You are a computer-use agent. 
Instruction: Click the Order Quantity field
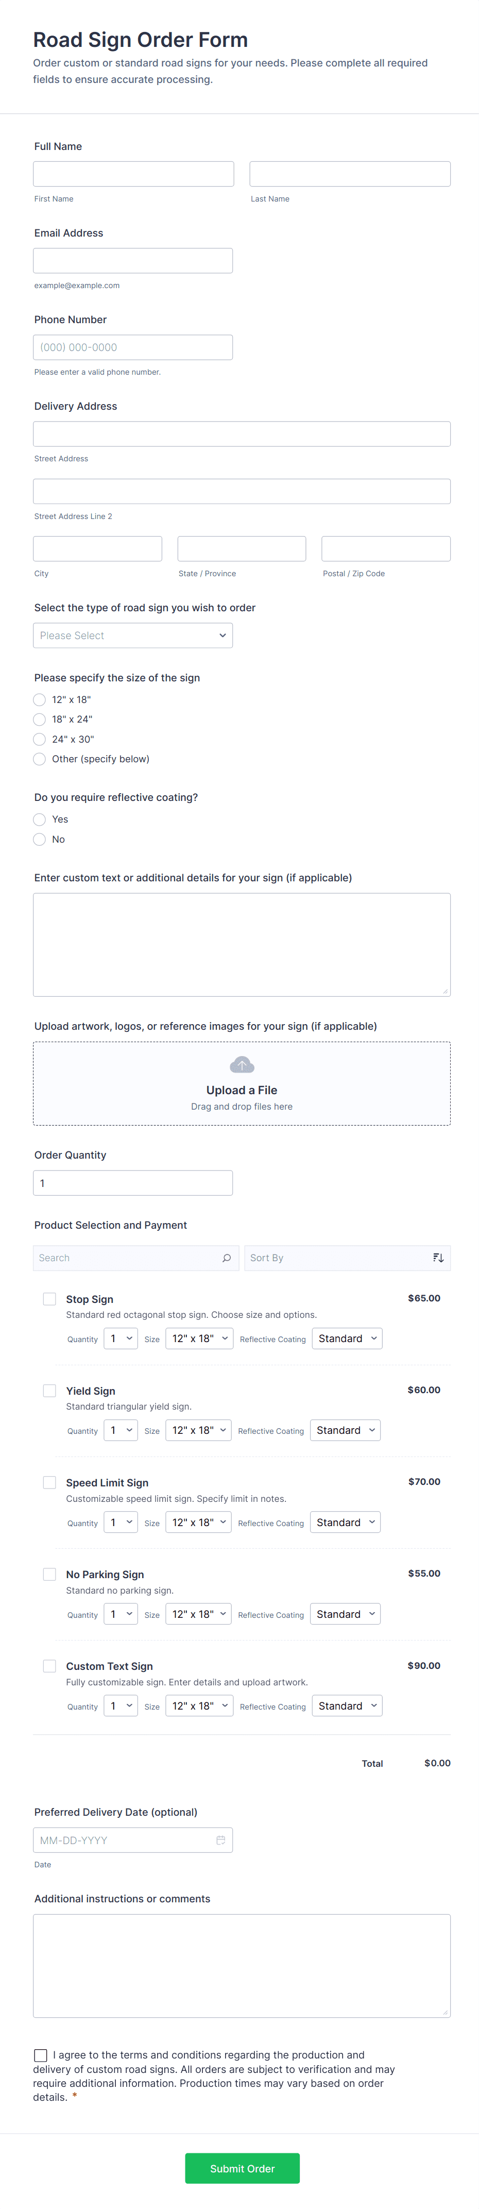point(133,1183)
